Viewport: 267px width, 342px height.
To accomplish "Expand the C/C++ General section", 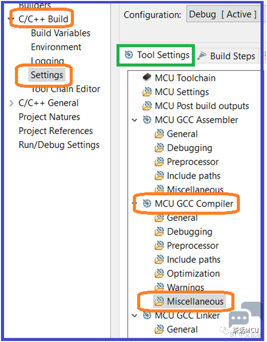I will tap(11, 103).
